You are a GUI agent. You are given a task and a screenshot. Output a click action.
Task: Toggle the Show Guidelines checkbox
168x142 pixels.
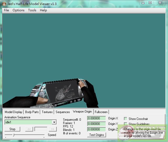coord(125,124)
